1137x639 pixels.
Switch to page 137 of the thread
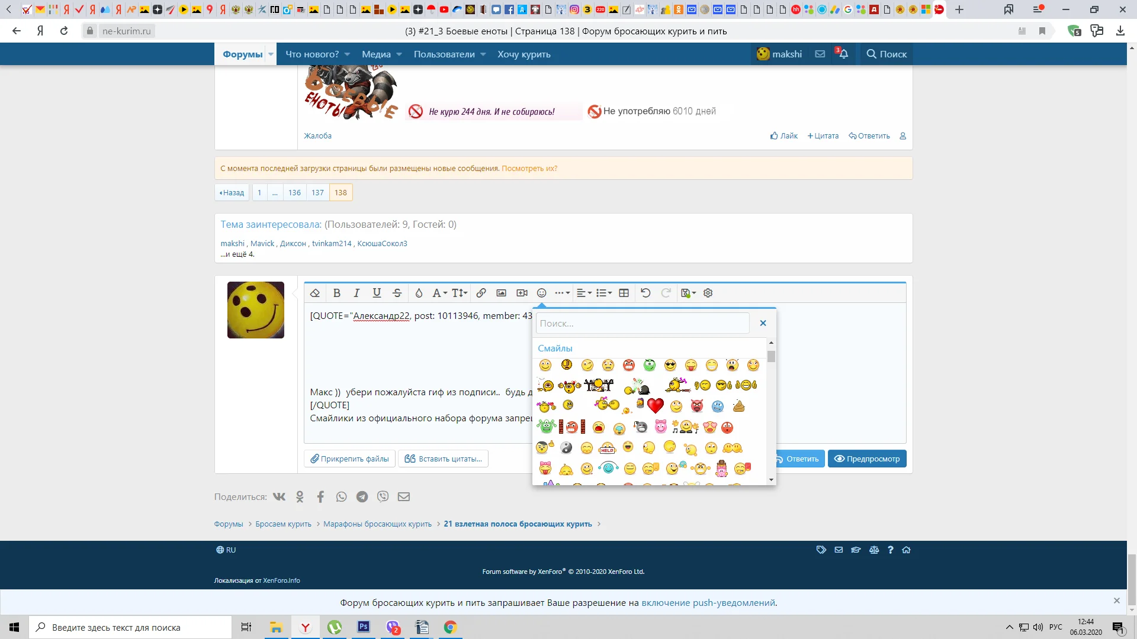pos(317,192)
